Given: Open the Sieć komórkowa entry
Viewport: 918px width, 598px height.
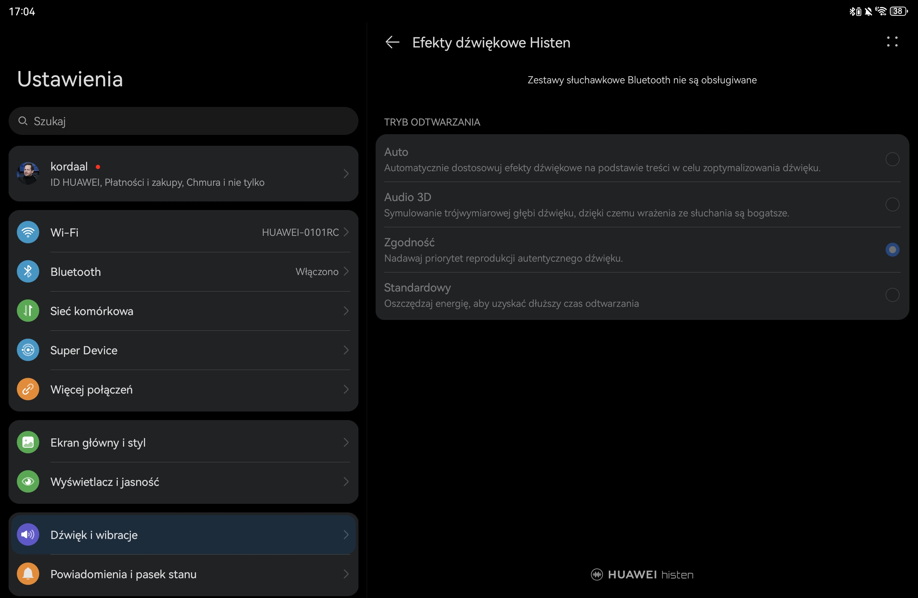Looking at the screenshot, I should coord(183,311).
